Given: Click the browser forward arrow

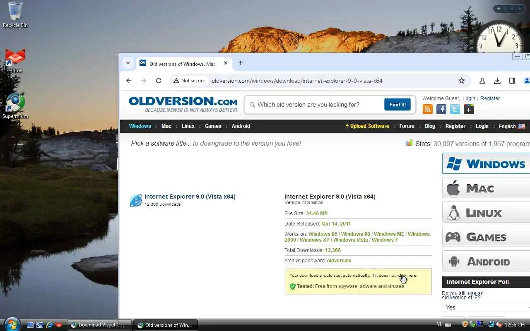Looking at the screenshot, I should pos(144,81).
